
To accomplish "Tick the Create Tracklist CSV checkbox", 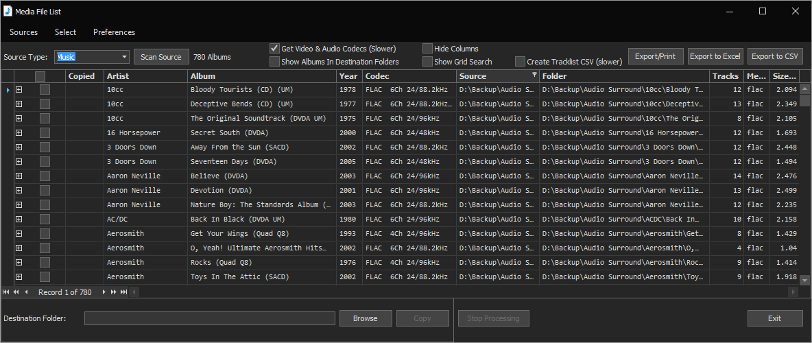I will [520, 62].
